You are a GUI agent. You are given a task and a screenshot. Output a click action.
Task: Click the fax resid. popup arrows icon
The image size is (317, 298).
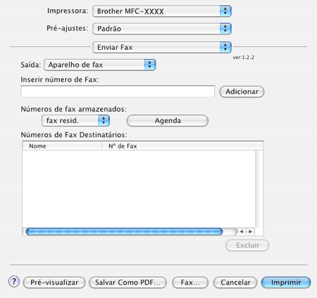click(x=104, y=120)
